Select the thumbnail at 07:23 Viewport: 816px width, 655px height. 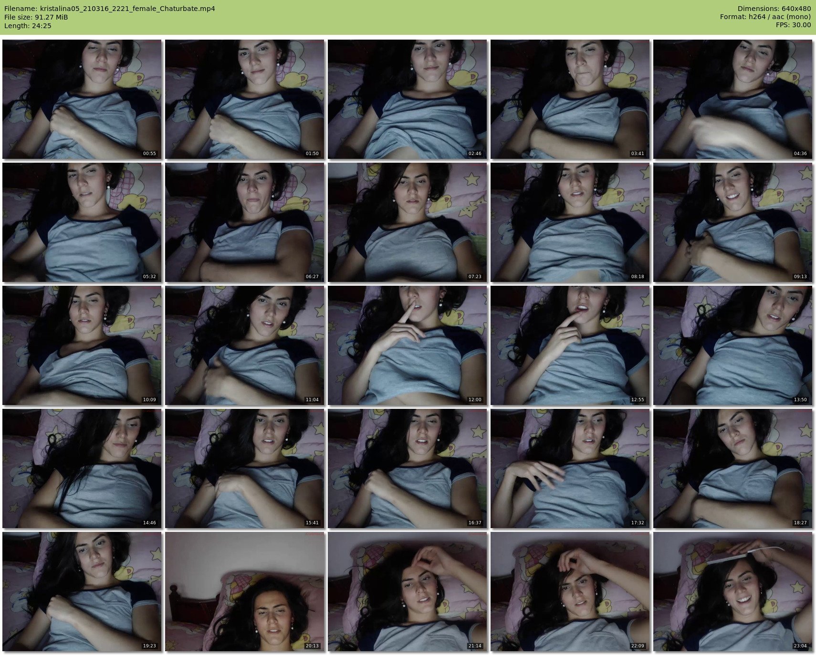tap(407, 222)
